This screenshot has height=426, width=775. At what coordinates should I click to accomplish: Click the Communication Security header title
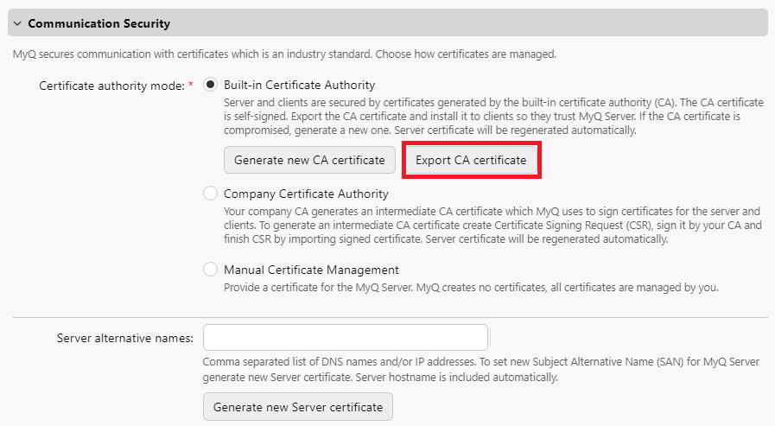tap(99, 24)
